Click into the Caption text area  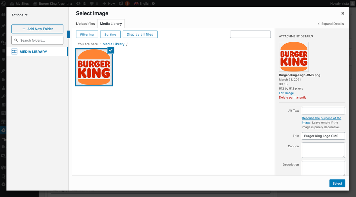(x=323, y=150)
